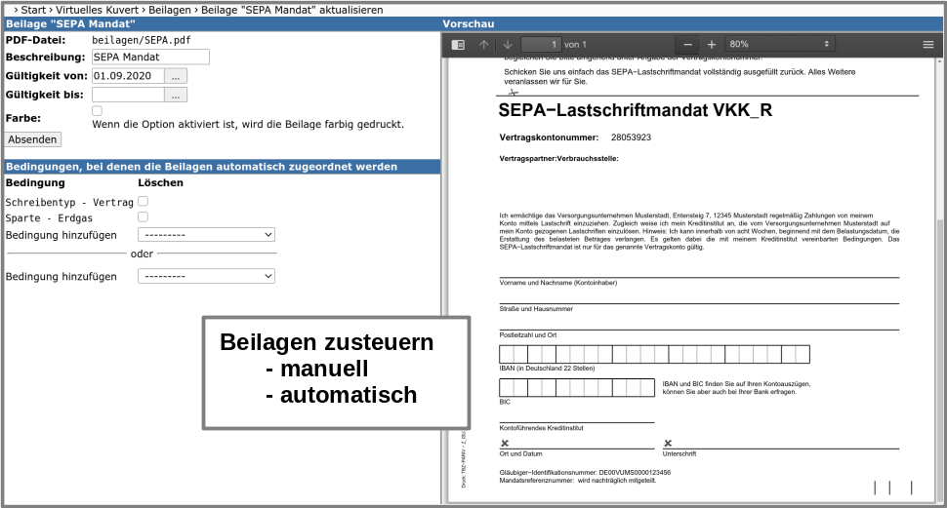Open PDF viewer tools menu
The height and width of the screenshot is (508, 947).
[928, 45]
